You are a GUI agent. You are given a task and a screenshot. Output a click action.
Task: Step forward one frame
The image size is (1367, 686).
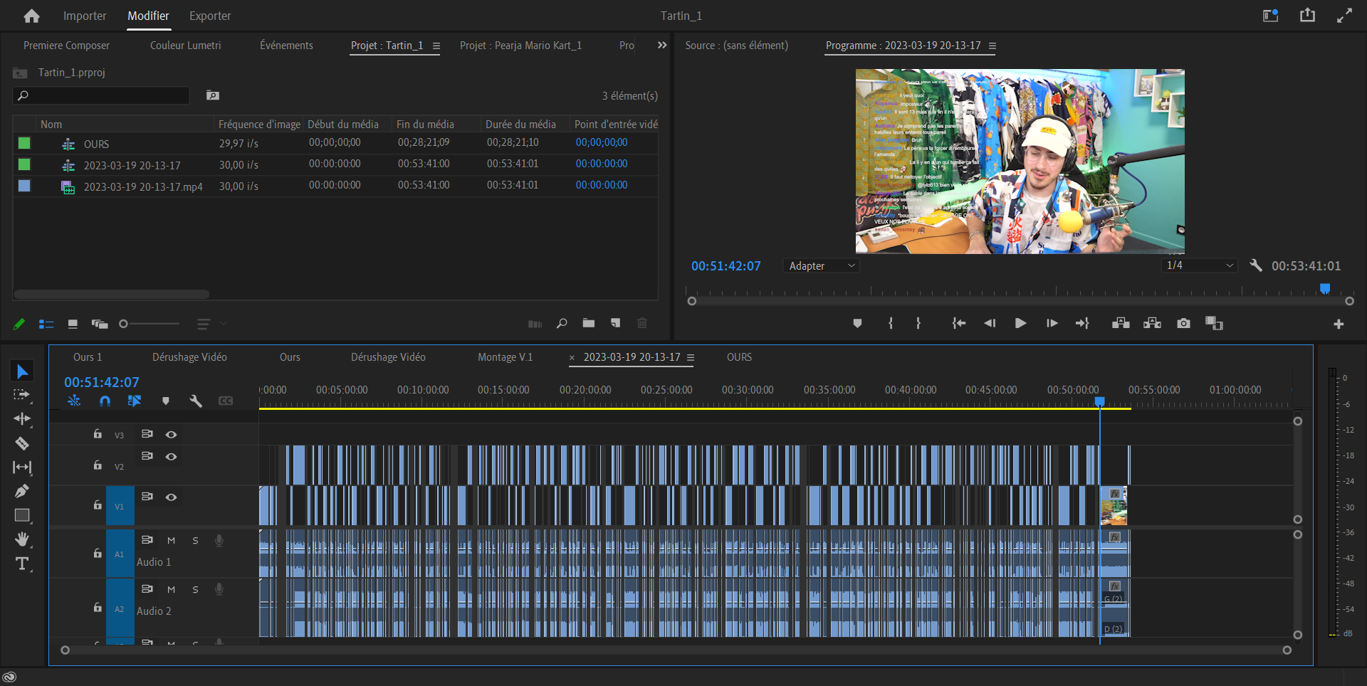coord(1052,323)
